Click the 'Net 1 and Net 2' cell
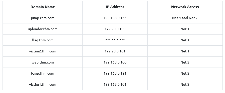This screenshot has height=93, width=225. point(185,18)
